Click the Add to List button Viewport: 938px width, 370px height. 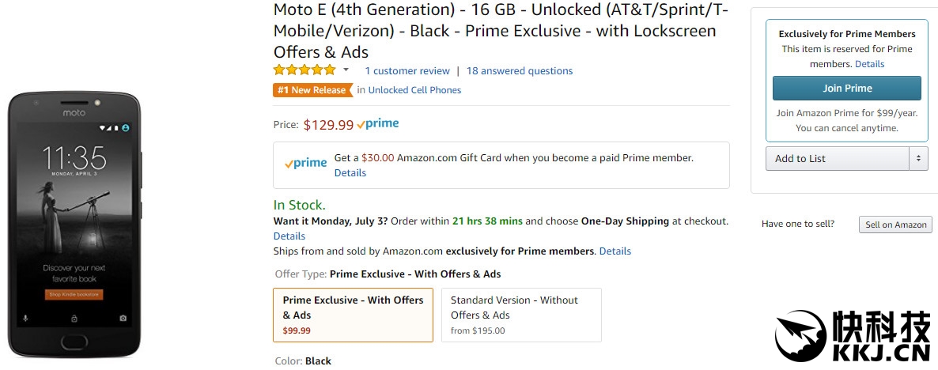[837, 158]
